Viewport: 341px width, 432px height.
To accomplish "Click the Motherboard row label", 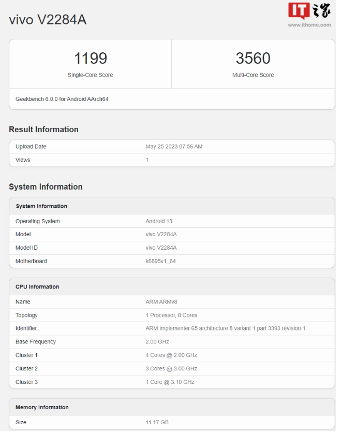I will click(x=31, y=261).
